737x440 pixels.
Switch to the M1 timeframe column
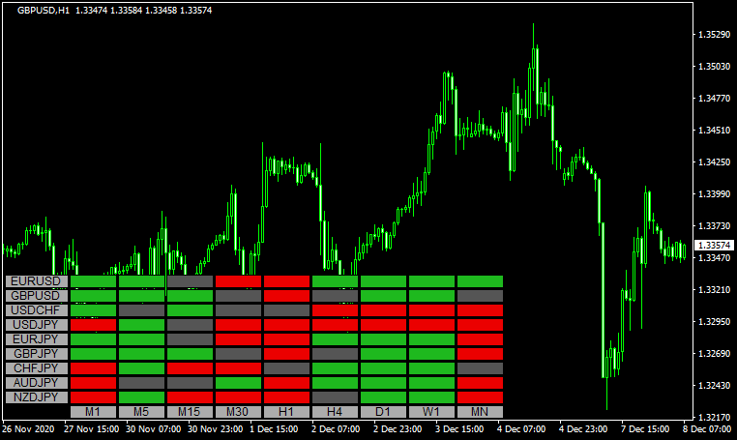(93, 412)
